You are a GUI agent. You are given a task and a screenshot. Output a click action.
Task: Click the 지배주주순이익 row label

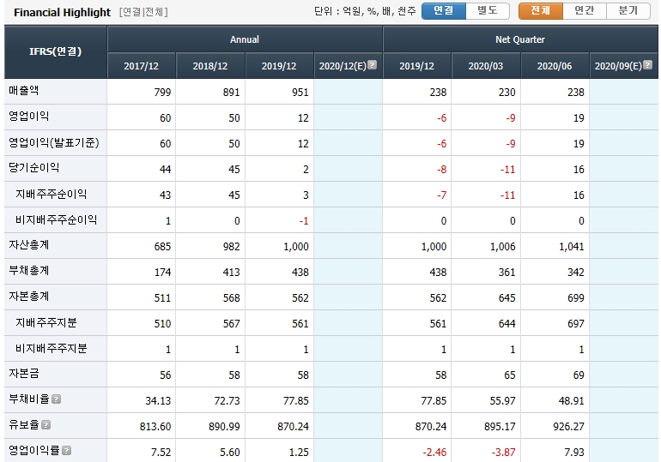(51, 194)
